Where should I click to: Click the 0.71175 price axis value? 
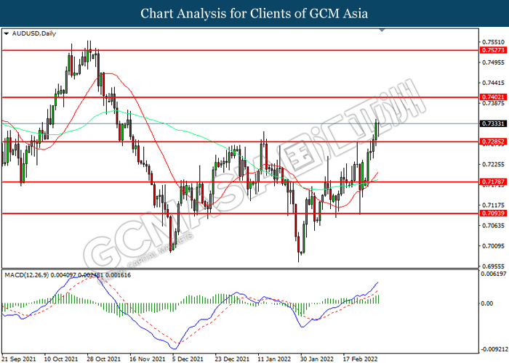(x=494, y=205)
